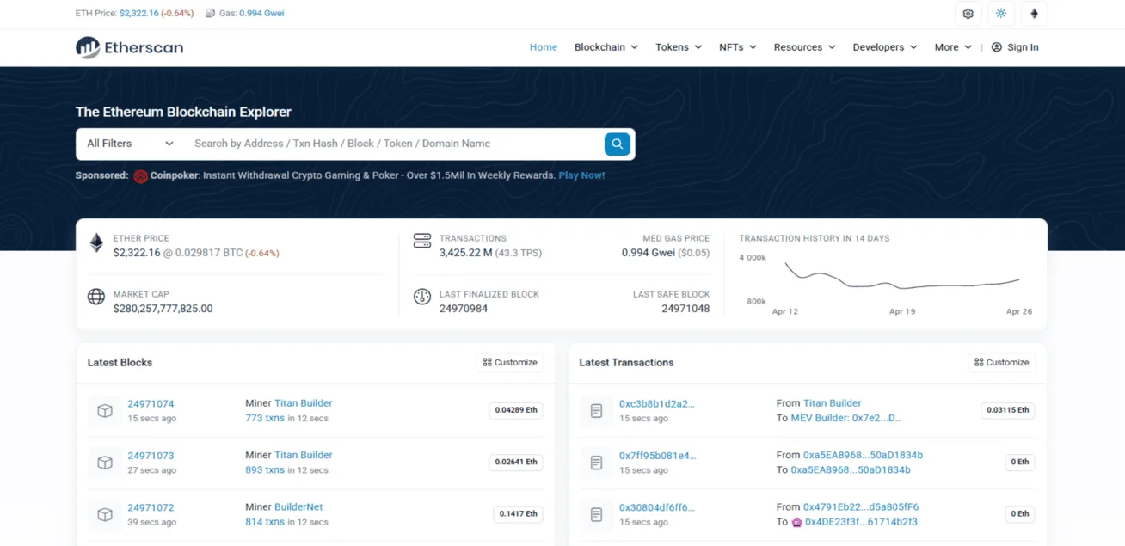
Task: Click the 3,425.22 M transactions value
Action: click(x=465, y=253)
